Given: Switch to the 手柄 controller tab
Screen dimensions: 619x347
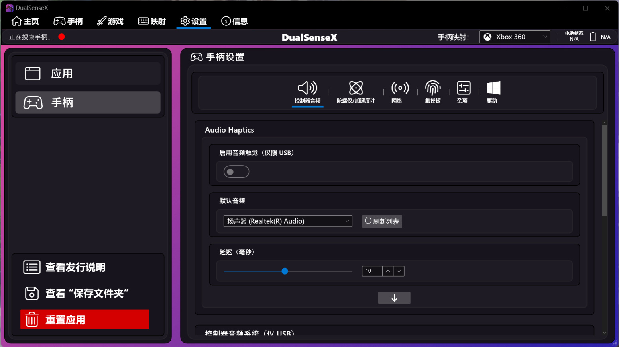Looking at the screenshot, I should (68, 21).
